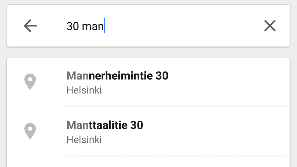Click the number "30" after Mannerheimintie
The height and width of the screenshot is (167, 297).
click(162, 76)
